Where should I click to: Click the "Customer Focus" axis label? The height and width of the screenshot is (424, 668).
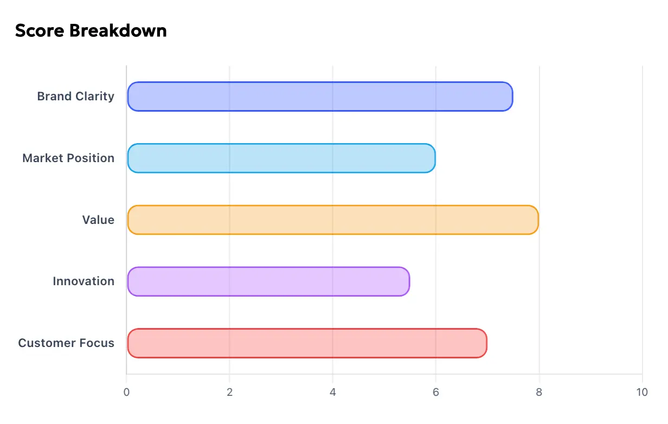pyautogui.click(x=66, y=343)
